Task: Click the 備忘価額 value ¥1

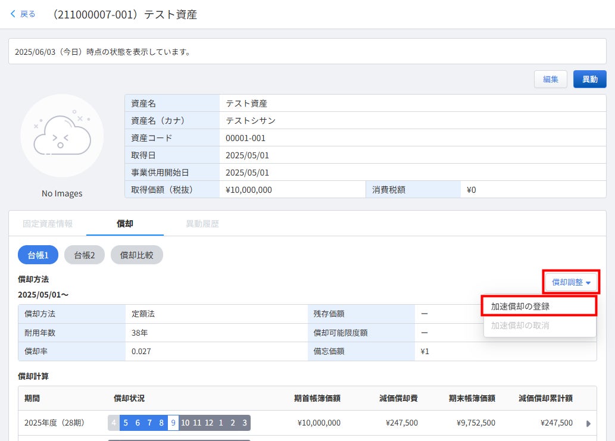Action: (x=424, y=351)
